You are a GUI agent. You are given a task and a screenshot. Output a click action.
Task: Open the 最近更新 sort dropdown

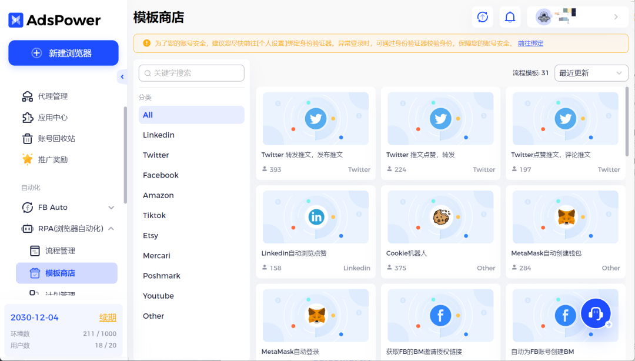[591, 73]
